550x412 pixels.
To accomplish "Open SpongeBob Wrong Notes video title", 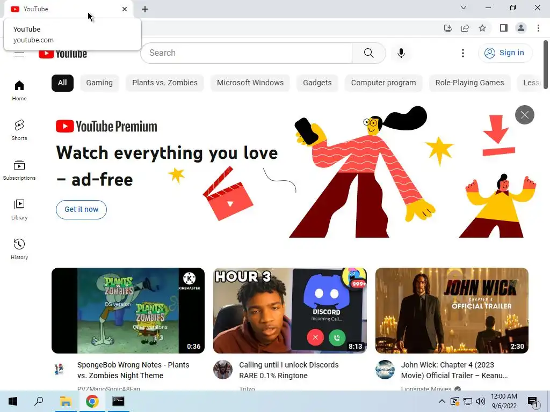I will tap(133, 370).
